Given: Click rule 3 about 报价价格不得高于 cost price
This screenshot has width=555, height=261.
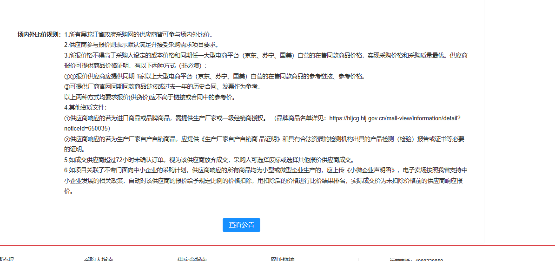Looking at the screenshot, I should point(265,55).
